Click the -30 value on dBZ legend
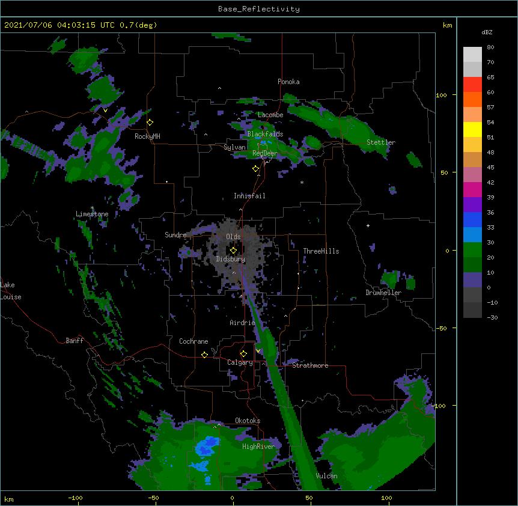 click(492, 318)
